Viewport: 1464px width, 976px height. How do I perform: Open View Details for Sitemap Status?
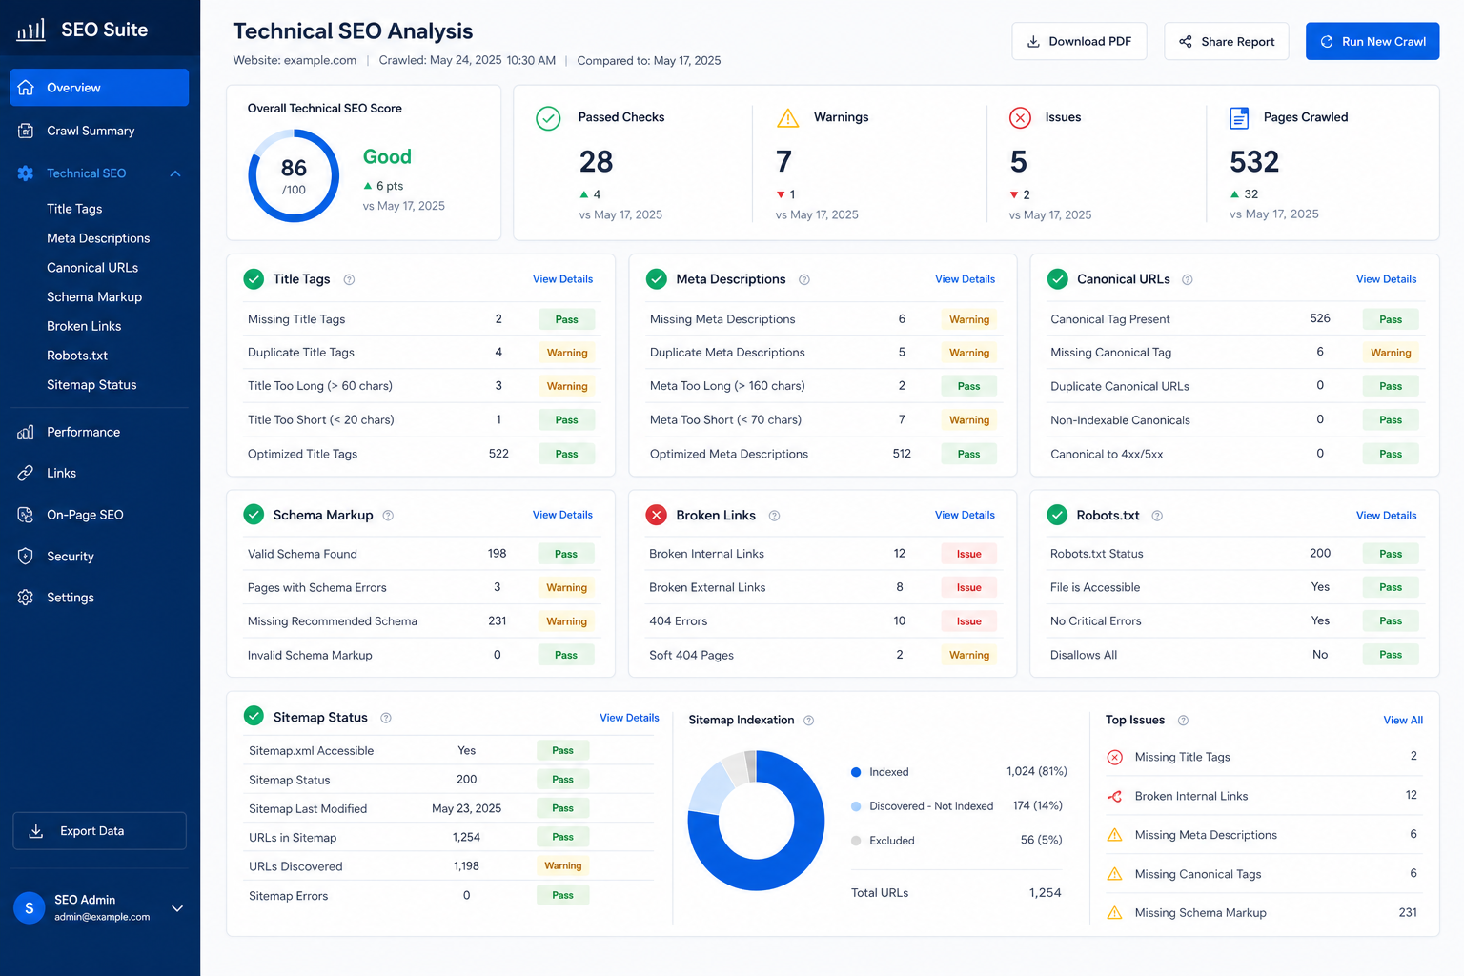click(629, 718)
